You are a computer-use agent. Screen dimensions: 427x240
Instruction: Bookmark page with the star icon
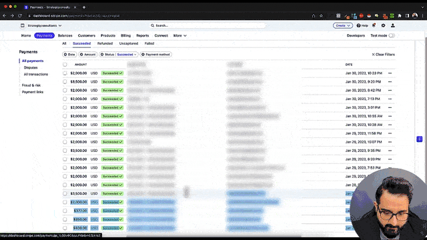321,16
